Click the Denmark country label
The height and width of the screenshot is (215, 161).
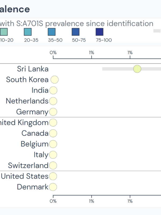tap(33, 187)
